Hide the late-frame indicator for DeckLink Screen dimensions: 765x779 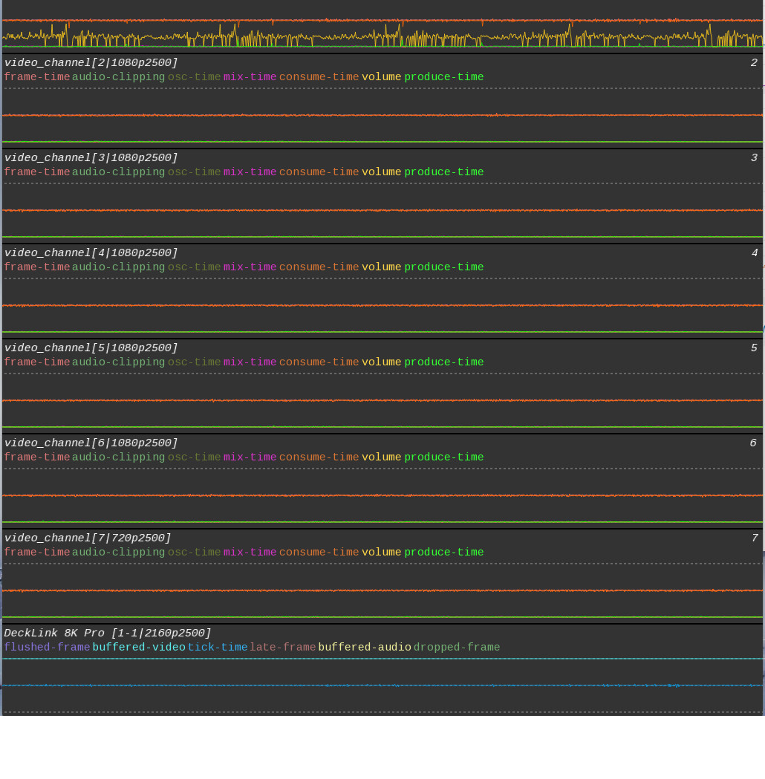tap(283, 647)
